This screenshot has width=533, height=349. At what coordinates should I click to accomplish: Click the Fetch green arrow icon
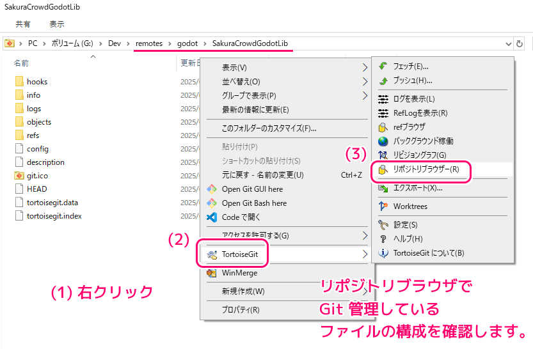pos(383,66)
